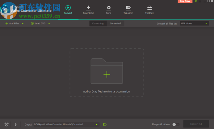Open the output folder icon
214x129 pixels.
click(x=105, y=124)
